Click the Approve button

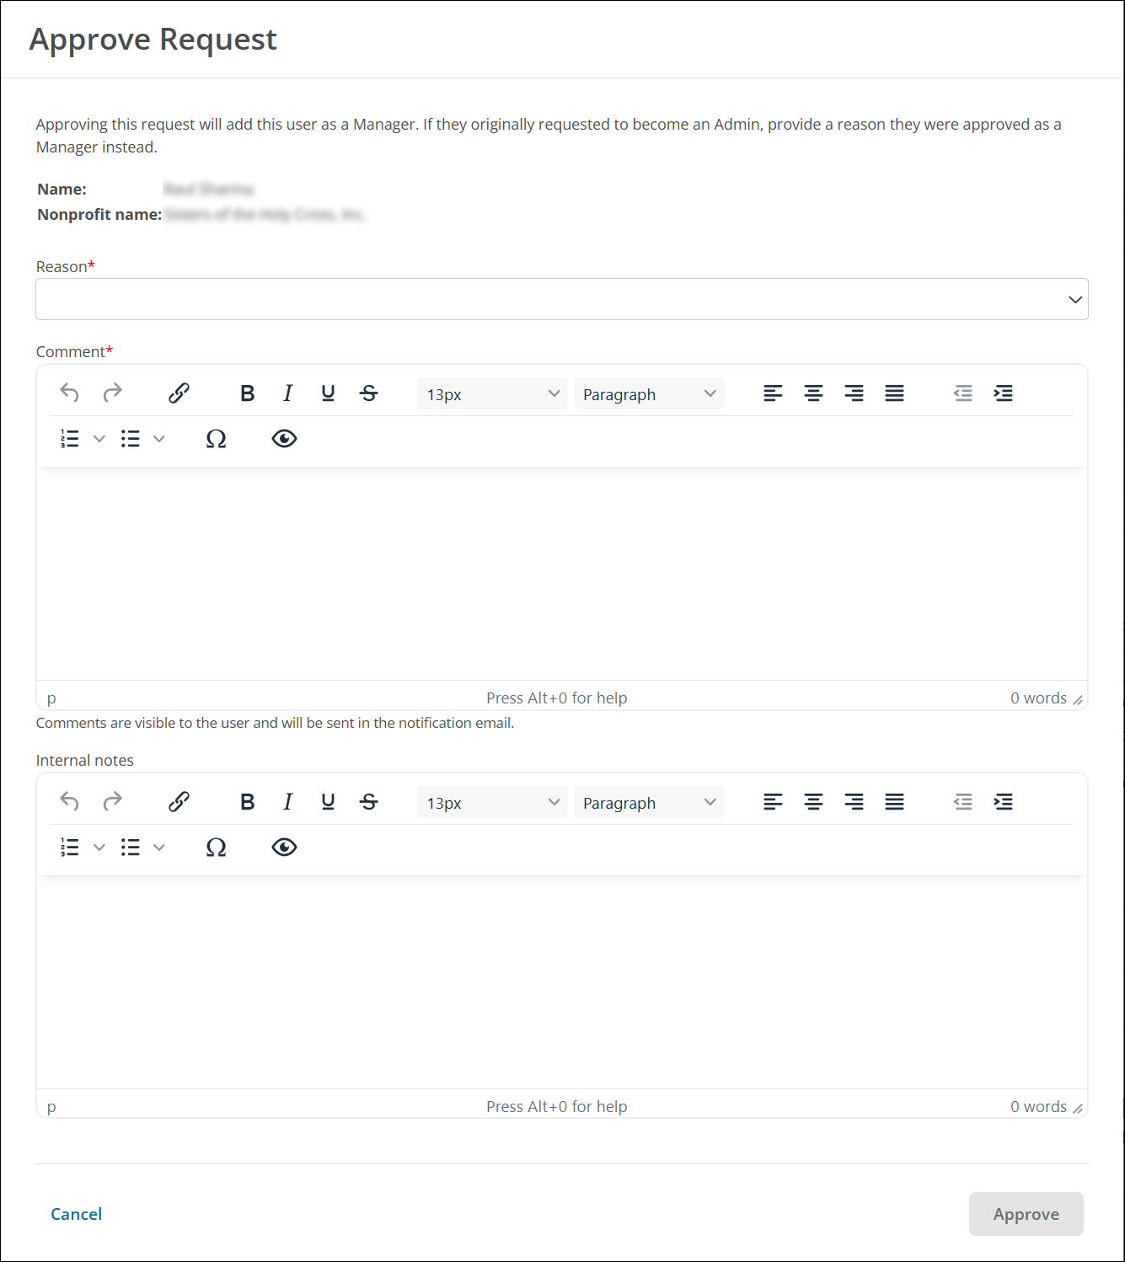coord(1026,1214)
